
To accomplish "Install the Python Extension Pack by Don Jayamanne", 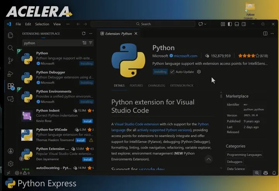I will [88, 159].
